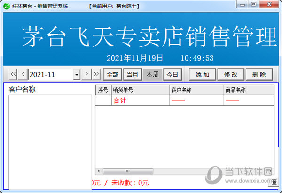Screen dimensions: 282x193
Task: Filter by current month with 当月
Action: pyautogui.click(x=133, y=74)
